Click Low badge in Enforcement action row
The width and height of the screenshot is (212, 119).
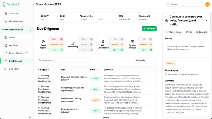[96, 111]
